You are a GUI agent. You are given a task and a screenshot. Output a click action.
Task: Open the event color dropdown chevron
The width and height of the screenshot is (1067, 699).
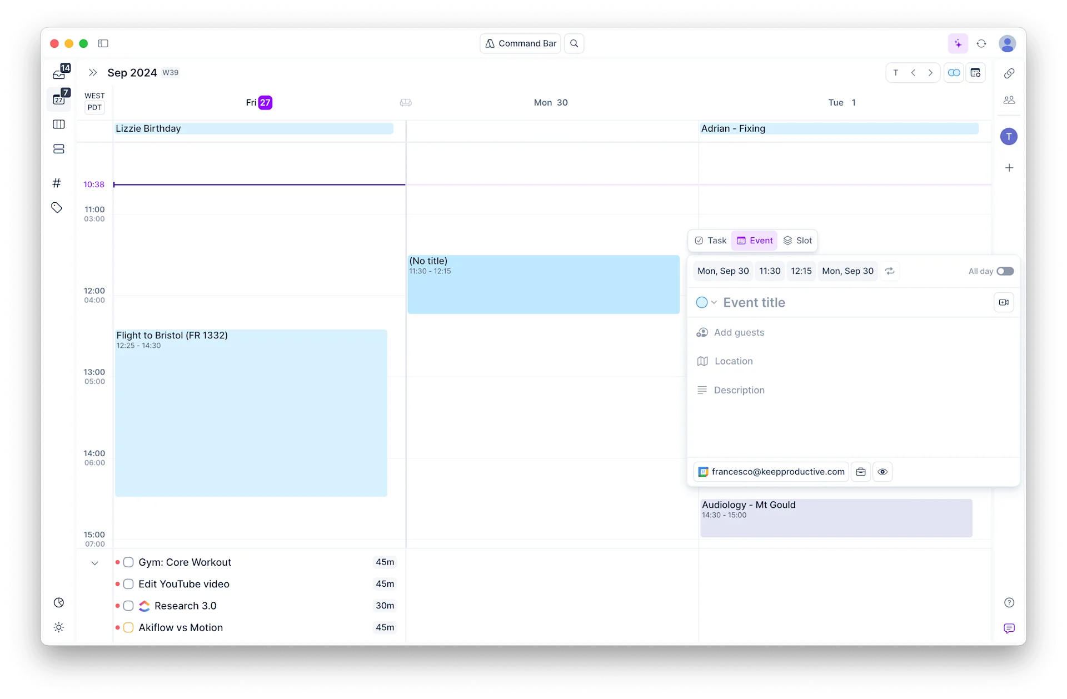(714, 302)
